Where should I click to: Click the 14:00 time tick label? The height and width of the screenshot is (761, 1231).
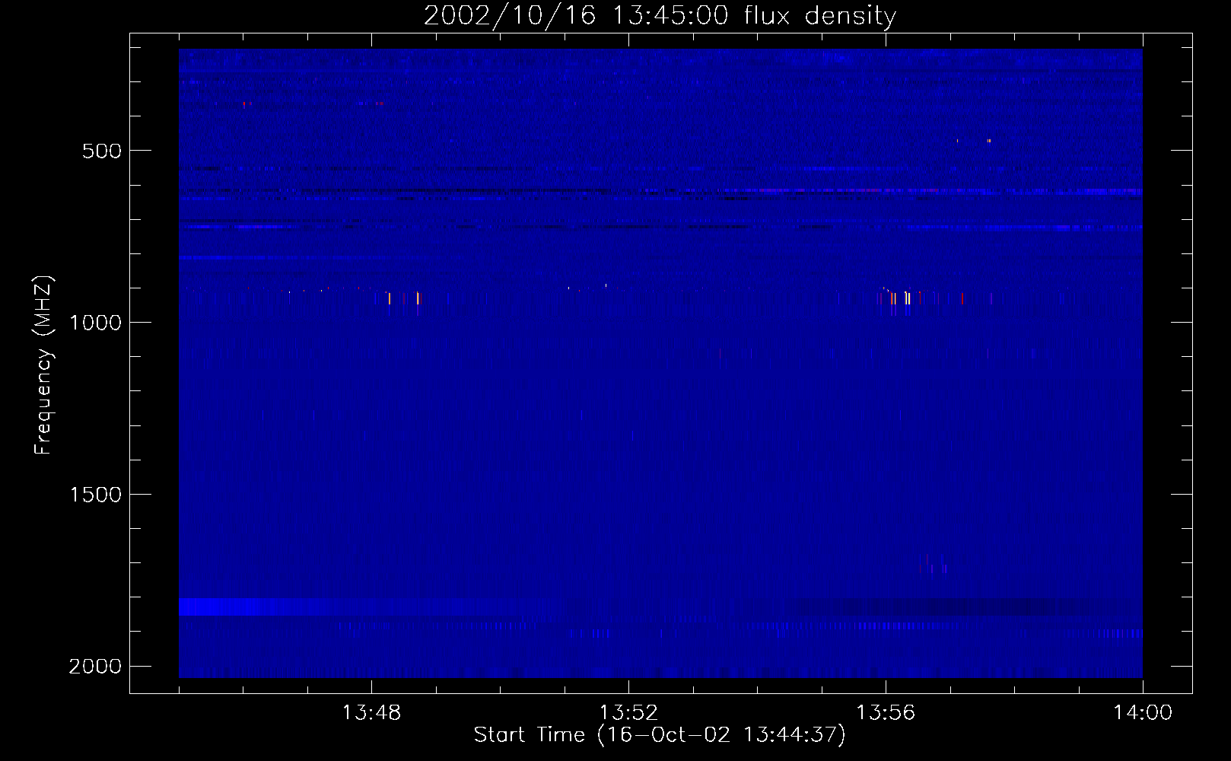pos(1143,713)
